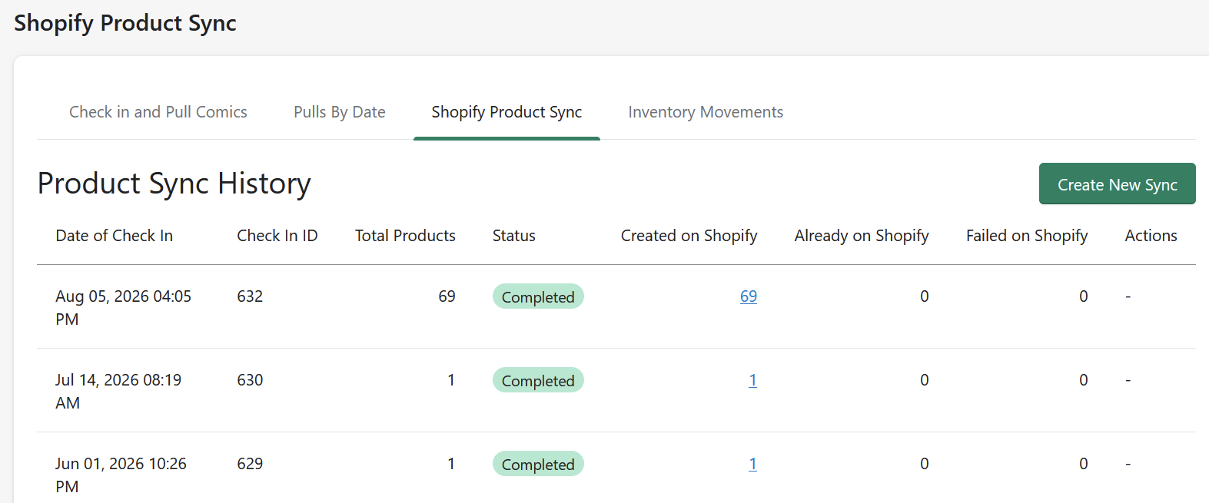
Task: Click the Created on Shopify column header
Action: (689, 236)
